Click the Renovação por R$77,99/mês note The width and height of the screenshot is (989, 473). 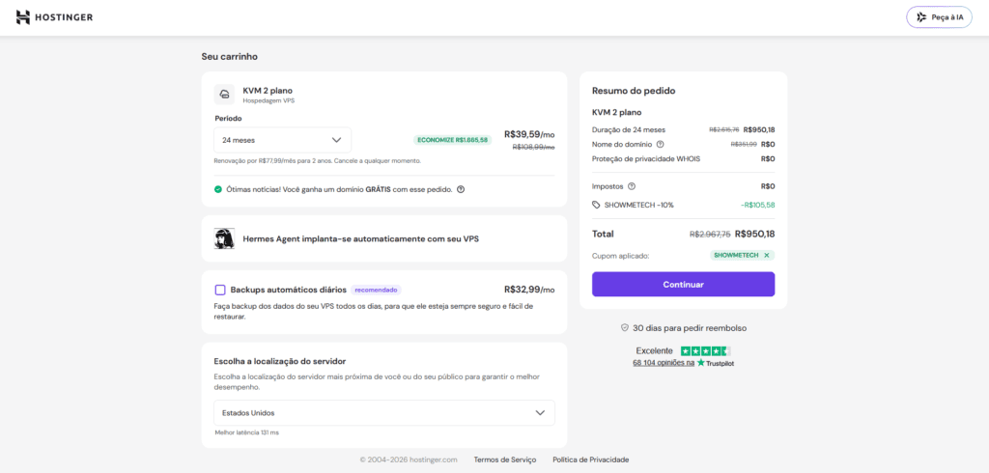(x=317, y=161)
